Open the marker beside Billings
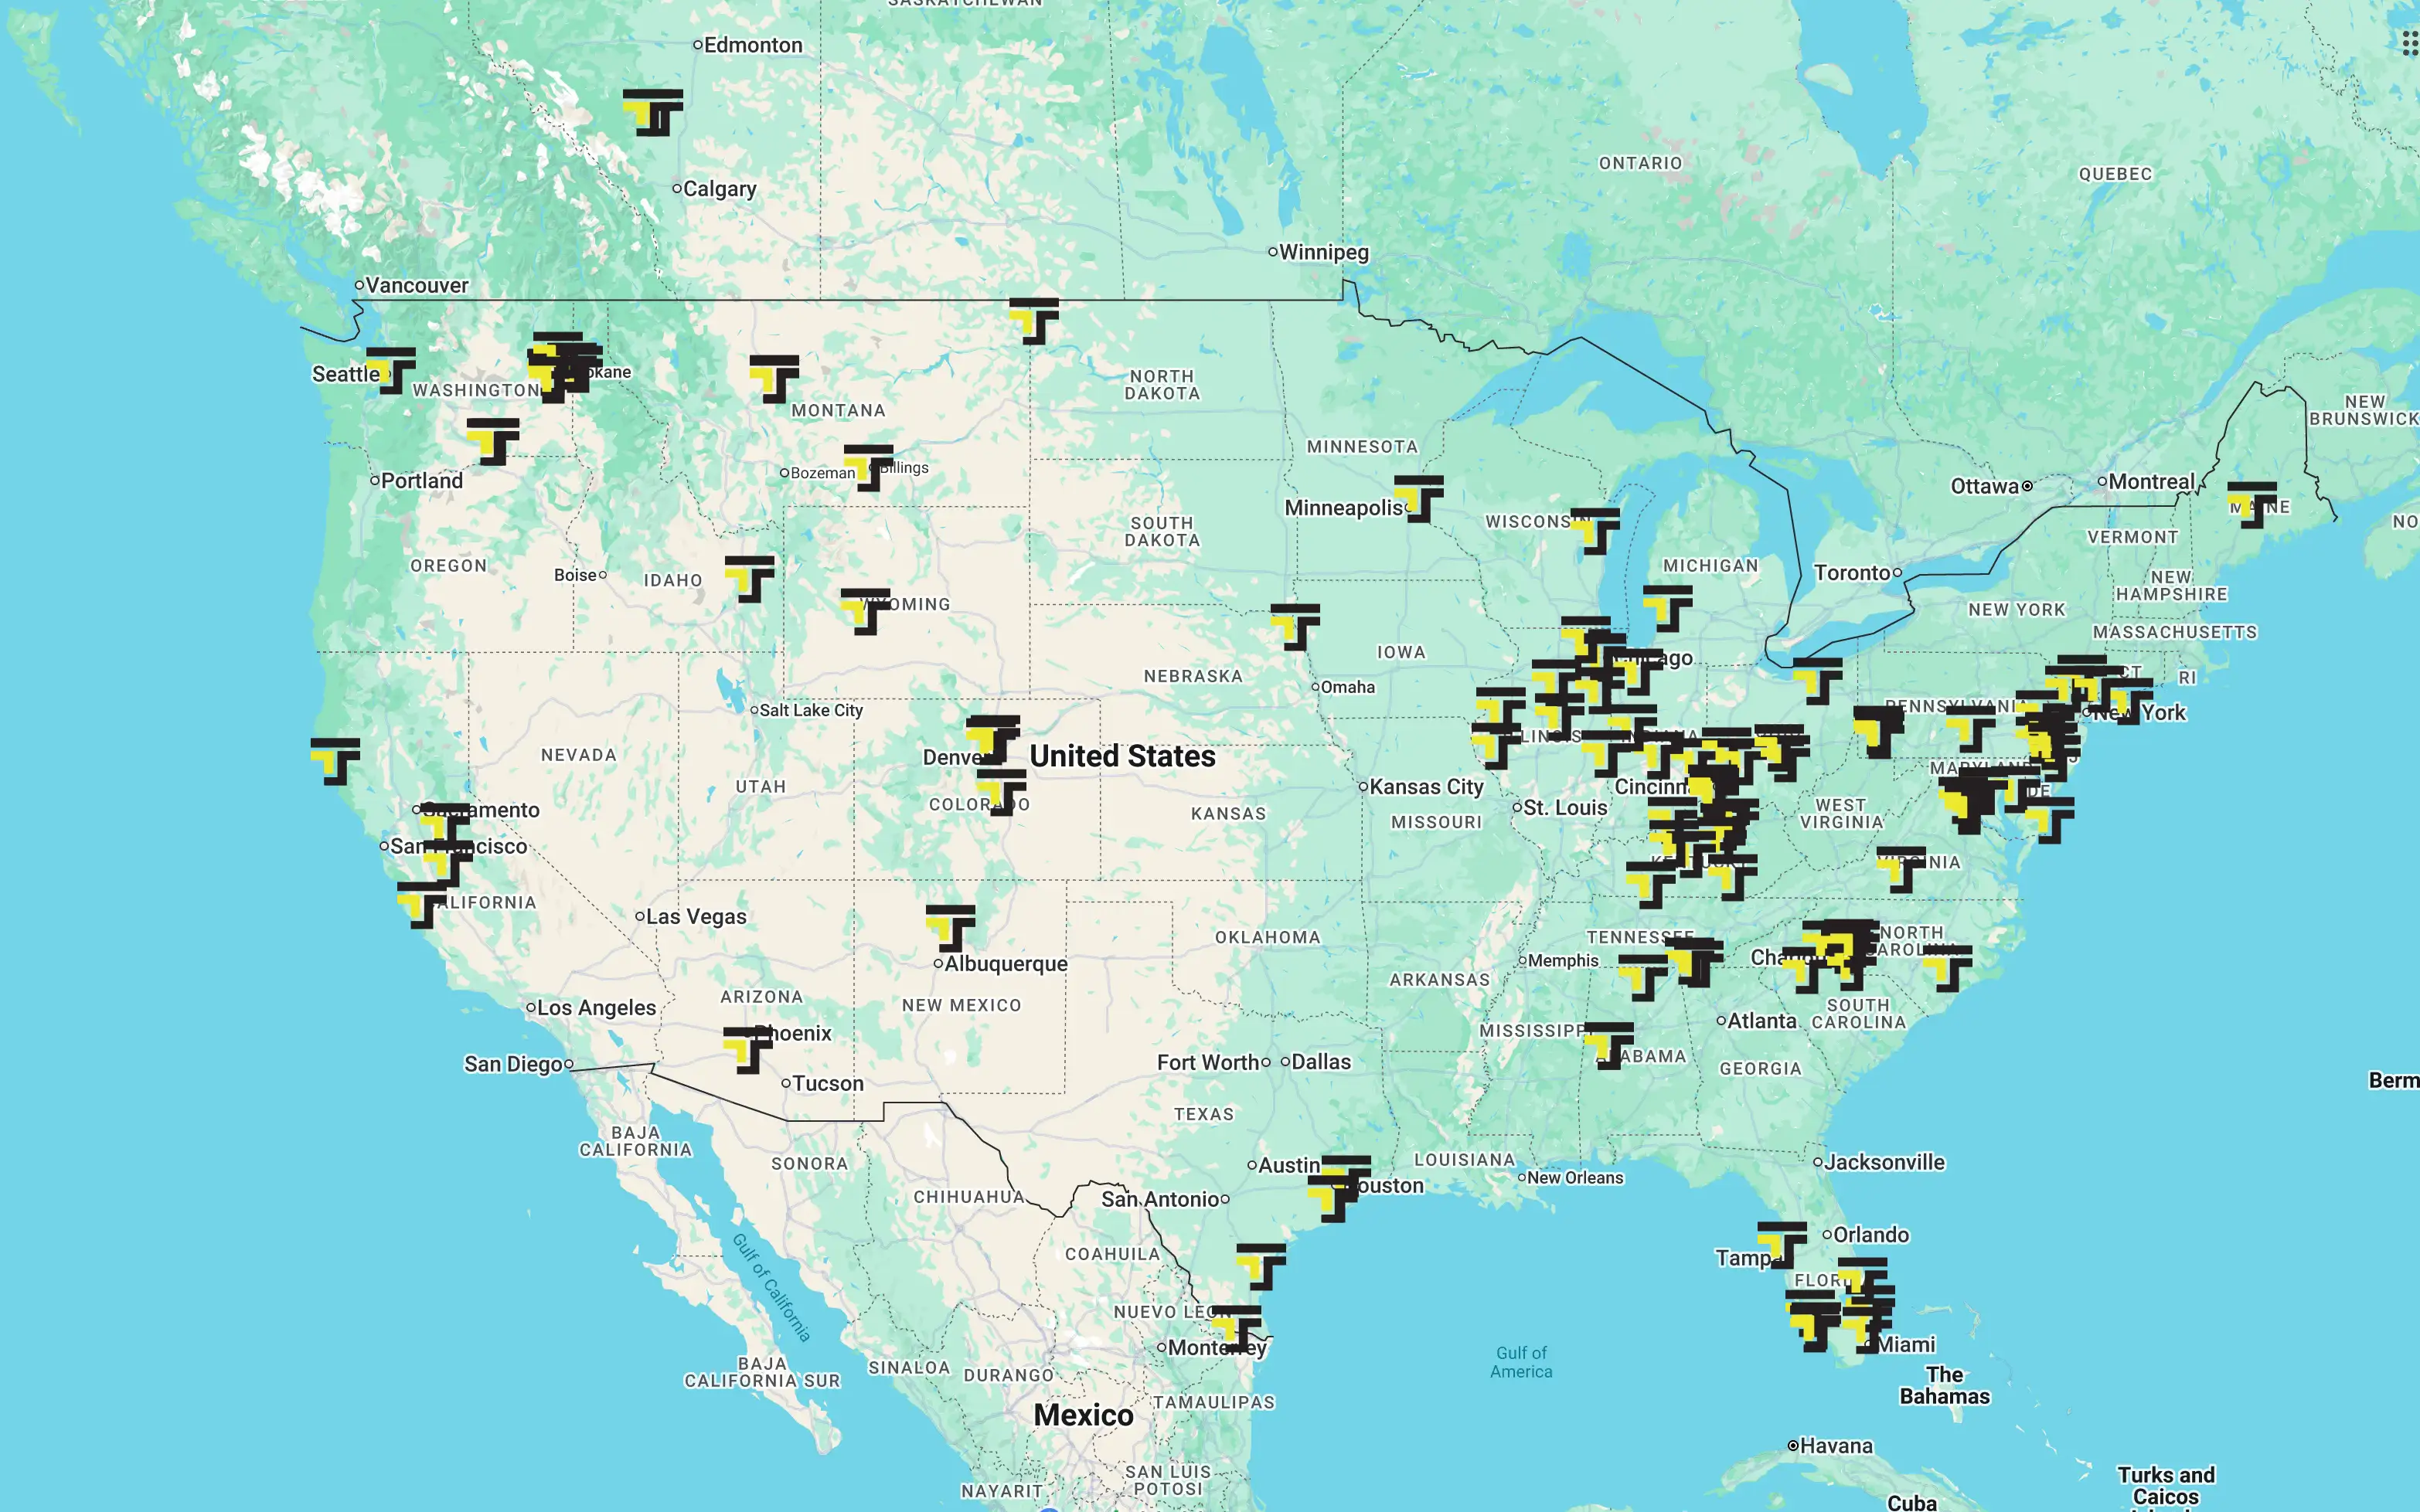 click(868, 468)
